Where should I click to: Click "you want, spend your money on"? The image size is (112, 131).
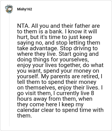(58, 71)
